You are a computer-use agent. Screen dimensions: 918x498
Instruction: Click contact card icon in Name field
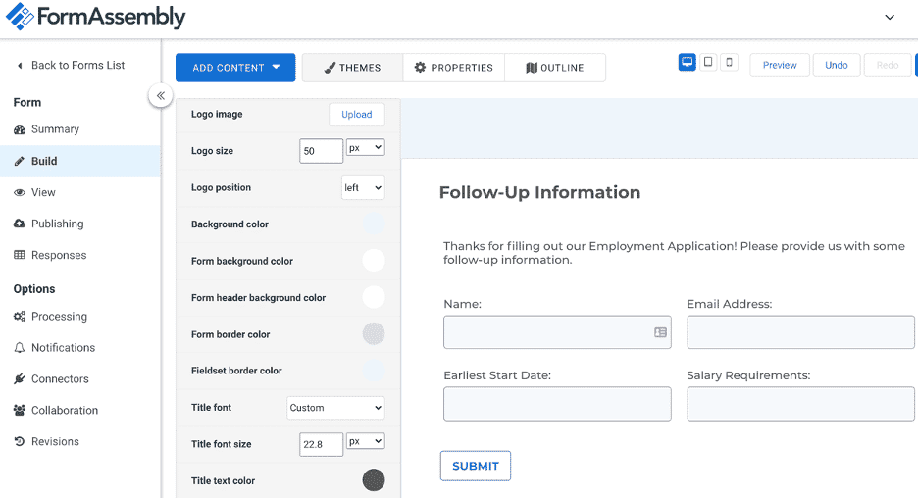pyautogui.click(x=660, y=332)
